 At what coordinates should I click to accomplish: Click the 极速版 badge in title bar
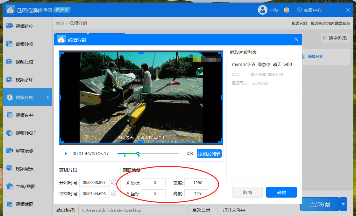(62, 10)
